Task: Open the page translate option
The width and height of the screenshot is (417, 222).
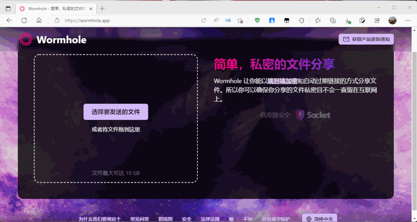Action: 228,20
